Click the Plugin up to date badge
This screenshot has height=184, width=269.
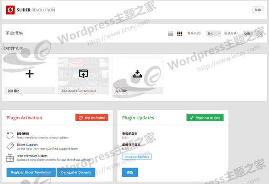(x=205, y=118)
